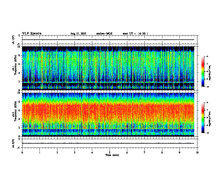
Task: Click the "-6" value on ch.2 color bar
Action: 207,103
